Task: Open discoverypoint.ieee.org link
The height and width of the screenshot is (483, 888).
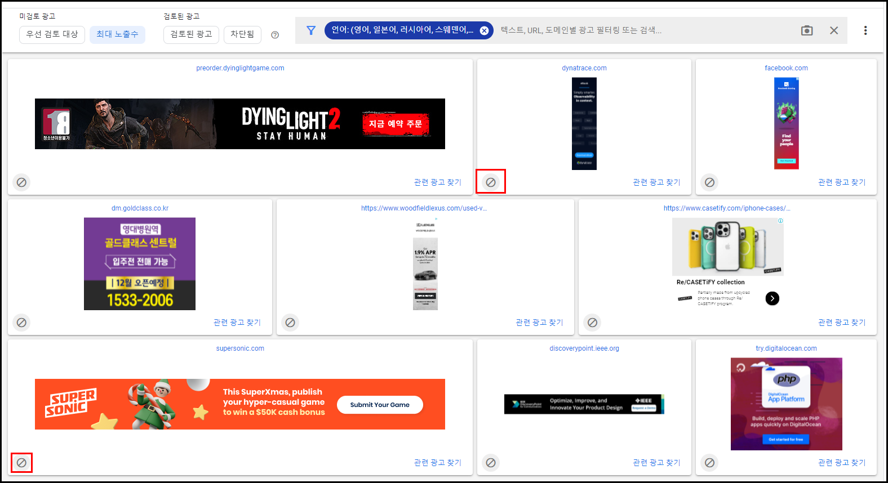Action: tap(584, 348)
